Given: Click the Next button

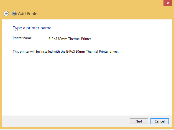Looking at the screenshot, I should tap(139, 121).
